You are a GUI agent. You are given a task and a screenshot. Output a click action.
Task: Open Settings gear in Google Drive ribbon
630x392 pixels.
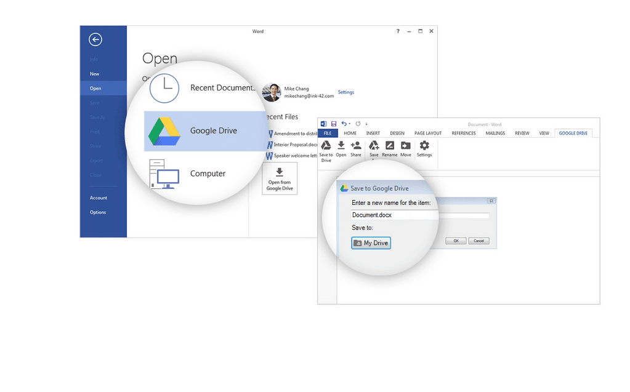(424, 146)
